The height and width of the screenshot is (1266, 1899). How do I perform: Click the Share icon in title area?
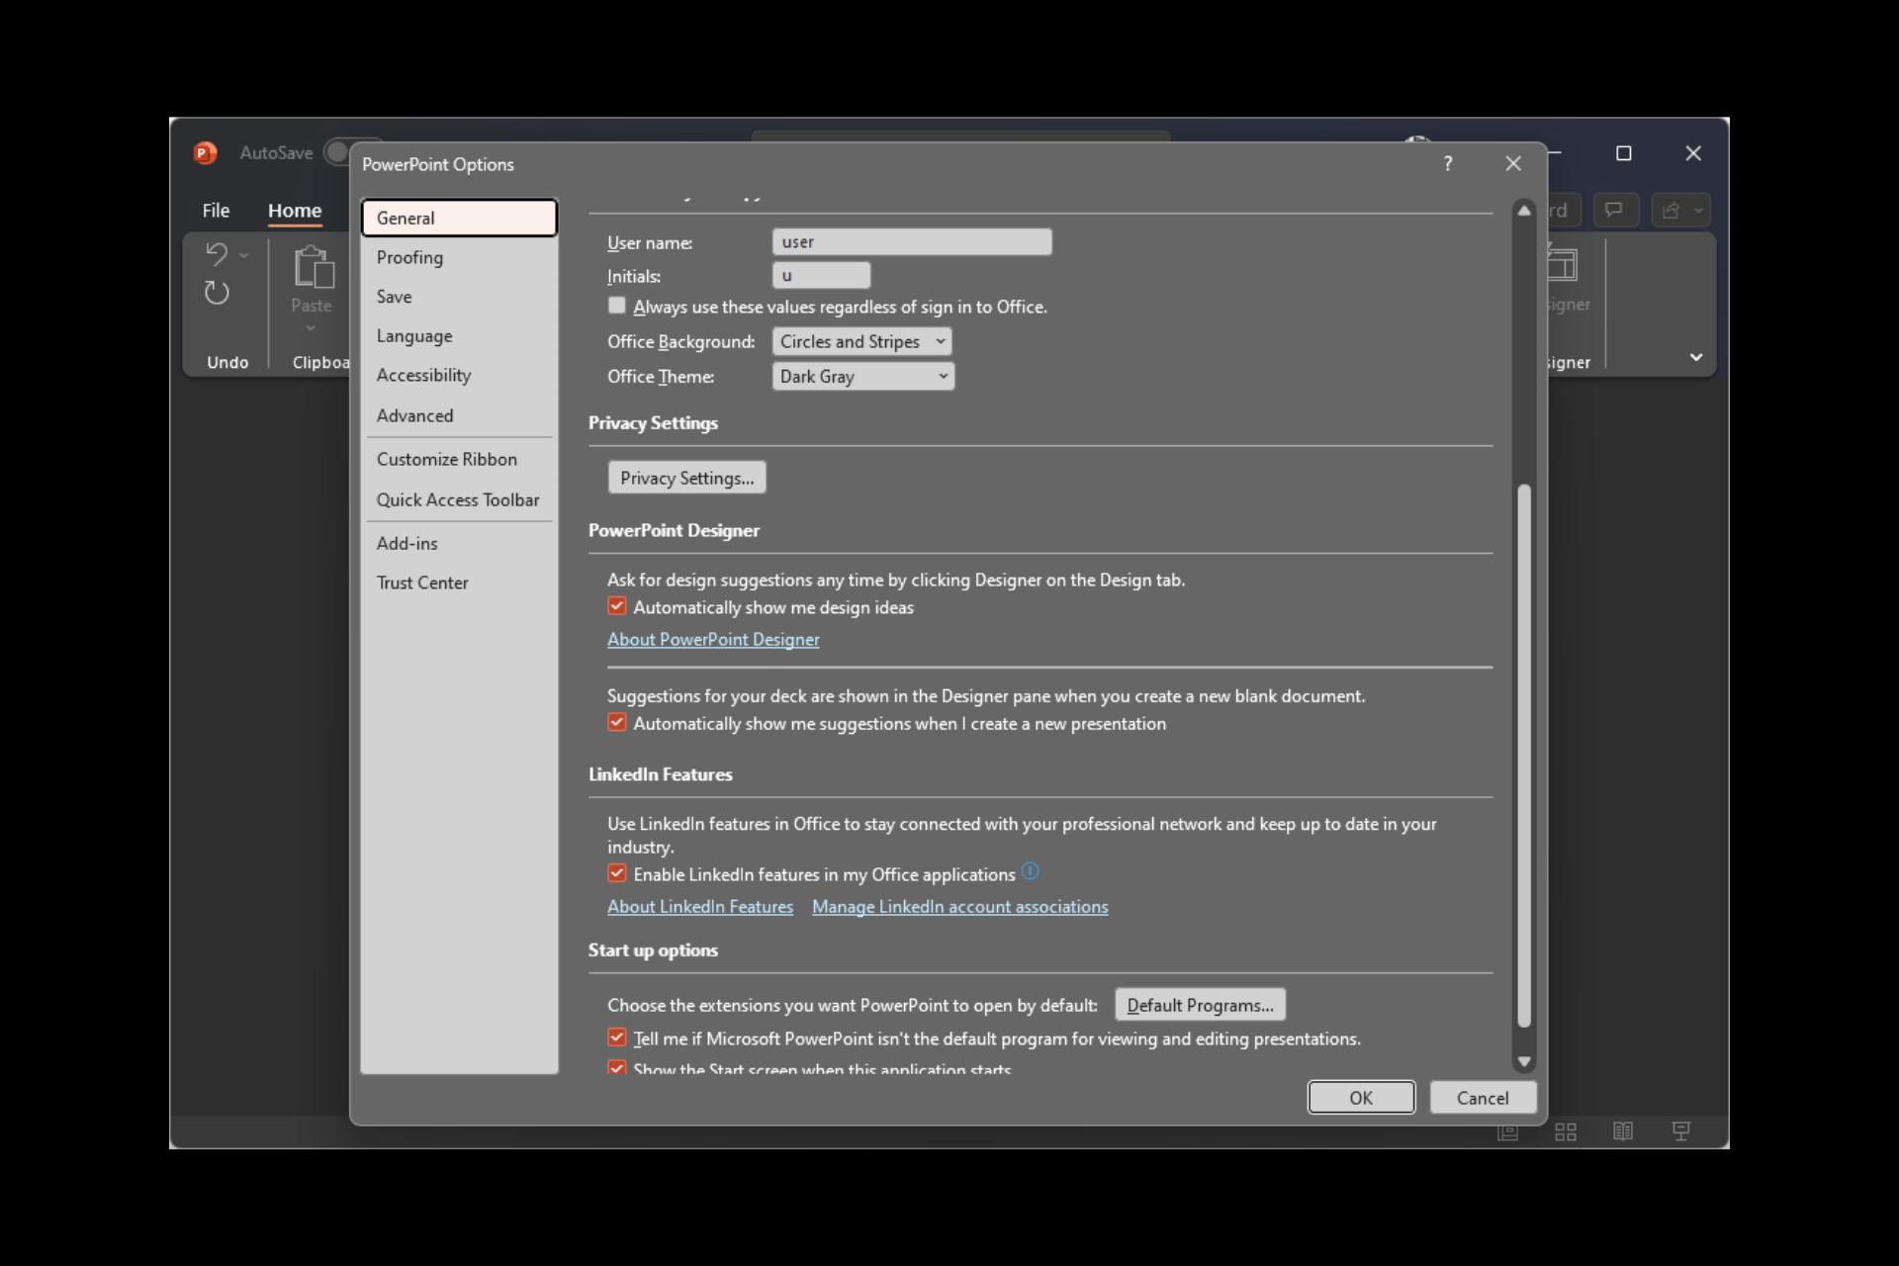[1672, 210]
